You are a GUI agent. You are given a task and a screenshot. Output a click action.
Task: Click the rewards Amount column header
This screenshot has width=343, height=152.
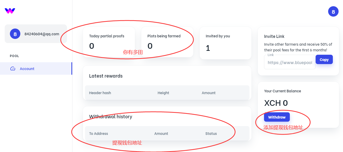(x=209, y=93)
